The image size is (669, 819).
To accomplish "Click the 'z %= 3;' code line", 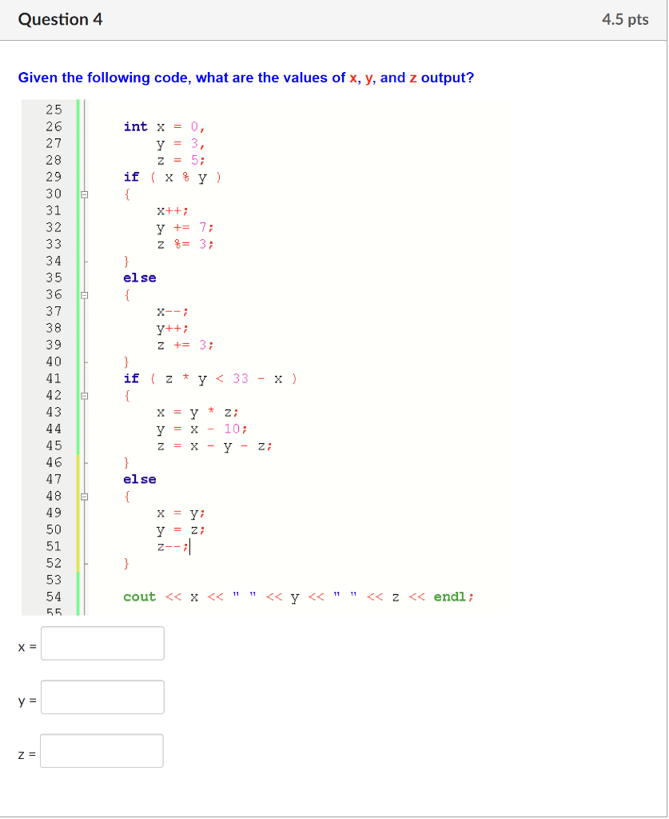I will (185, 245).
